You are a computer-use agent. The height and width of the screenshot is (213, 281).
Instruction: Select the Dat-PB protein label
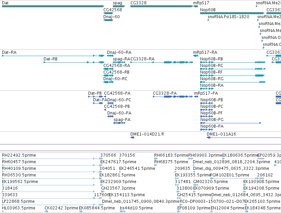[x=95, y=93]
